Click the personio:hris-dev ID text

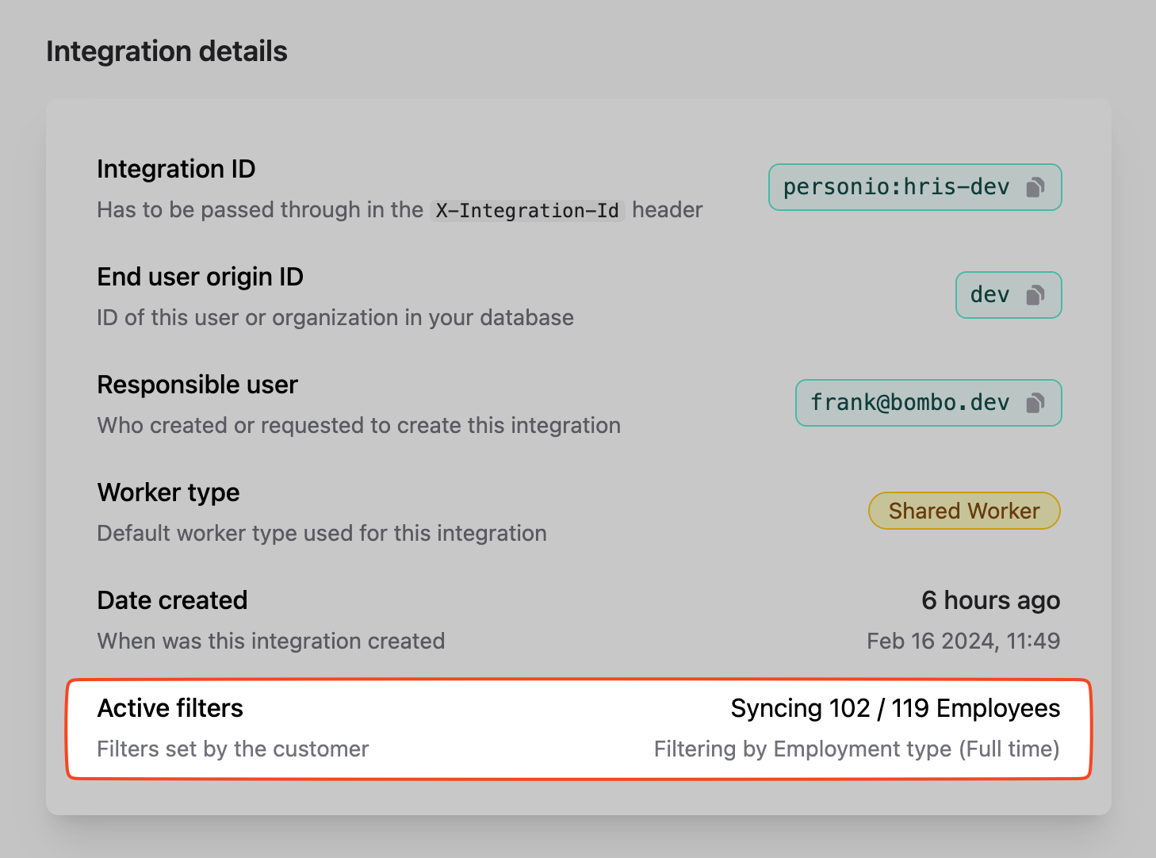896,187
